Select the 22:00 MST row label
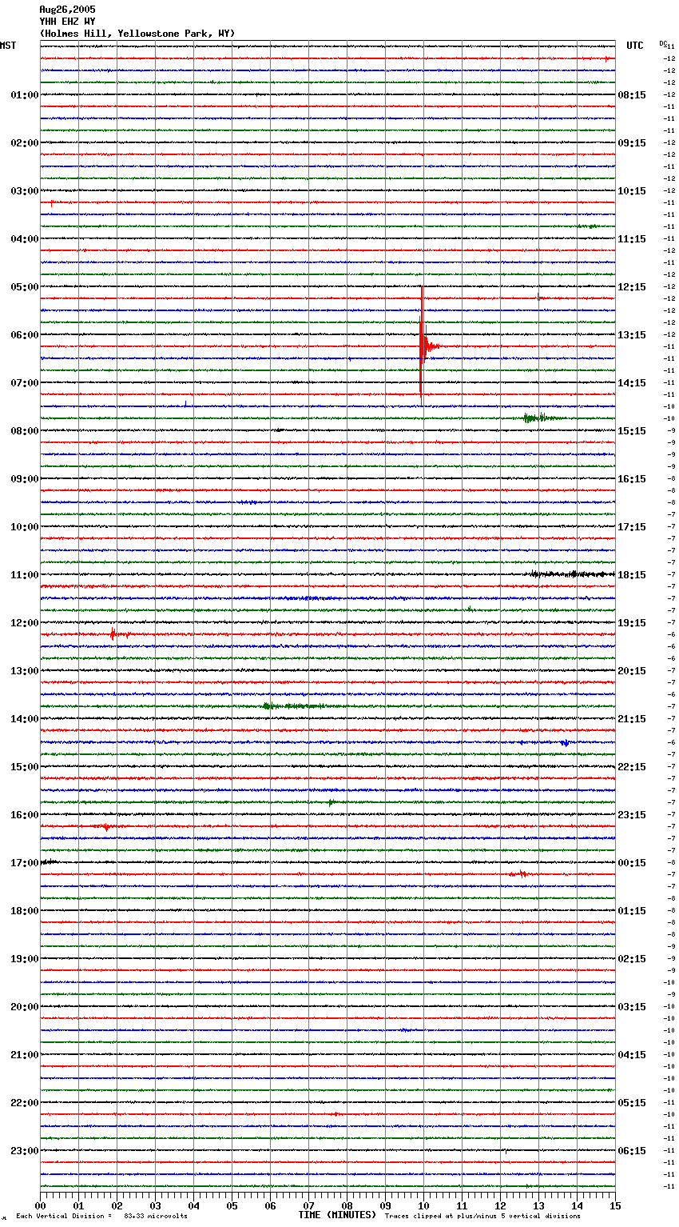 pos(25,1103)
